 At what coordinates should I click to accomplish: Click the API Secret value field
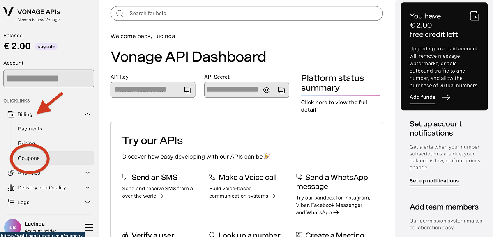246,90
